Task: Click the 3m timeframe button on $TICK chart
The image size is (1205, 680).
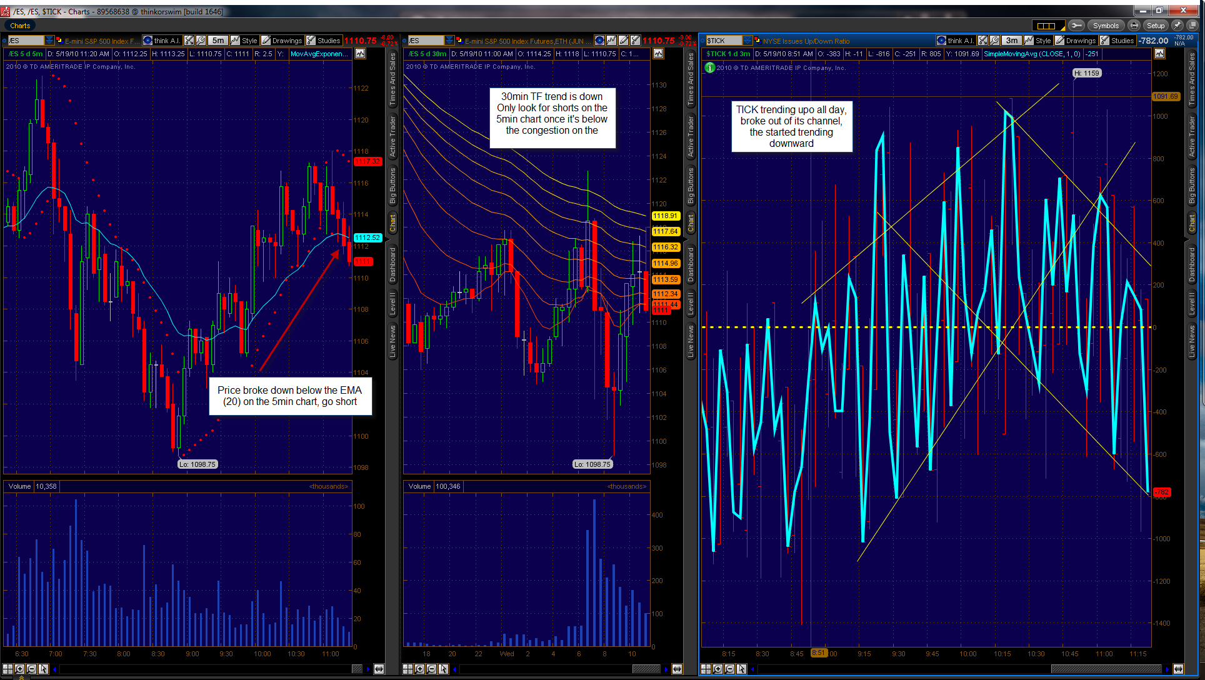Action: coord(1012,41)
